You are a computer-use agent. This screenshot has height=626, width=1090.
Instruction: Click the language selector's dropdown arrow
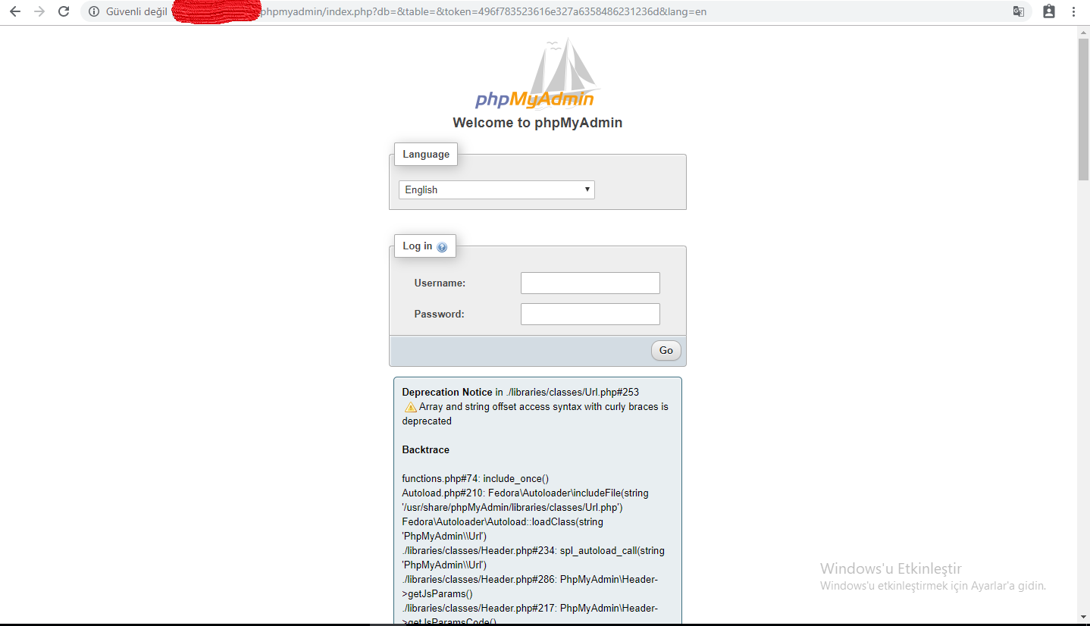point(587,189)
